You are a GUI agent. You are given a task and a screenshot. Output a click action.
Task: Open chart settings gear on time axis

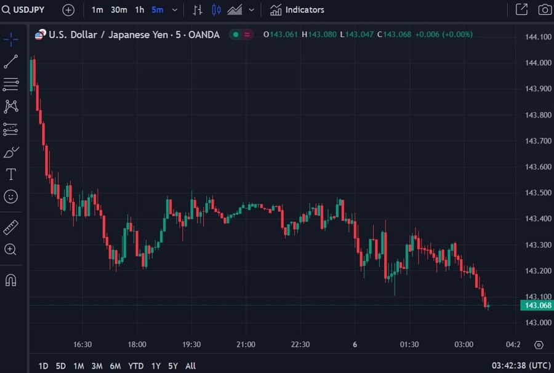pos(539,345)
